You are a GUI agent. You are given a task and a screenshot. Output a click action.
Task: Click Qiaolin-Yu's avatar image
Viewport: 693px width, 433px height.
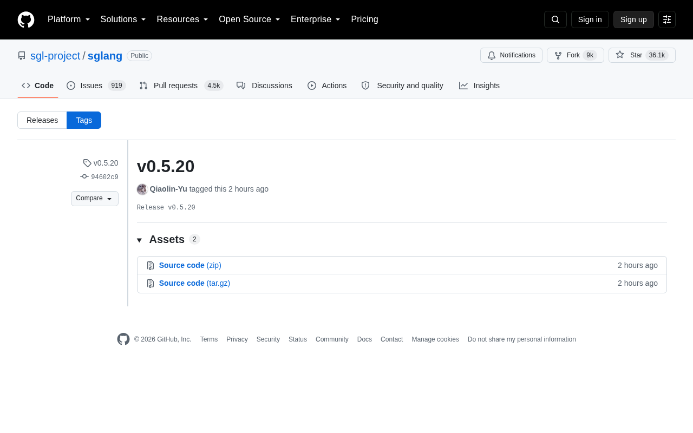[142, 189]
